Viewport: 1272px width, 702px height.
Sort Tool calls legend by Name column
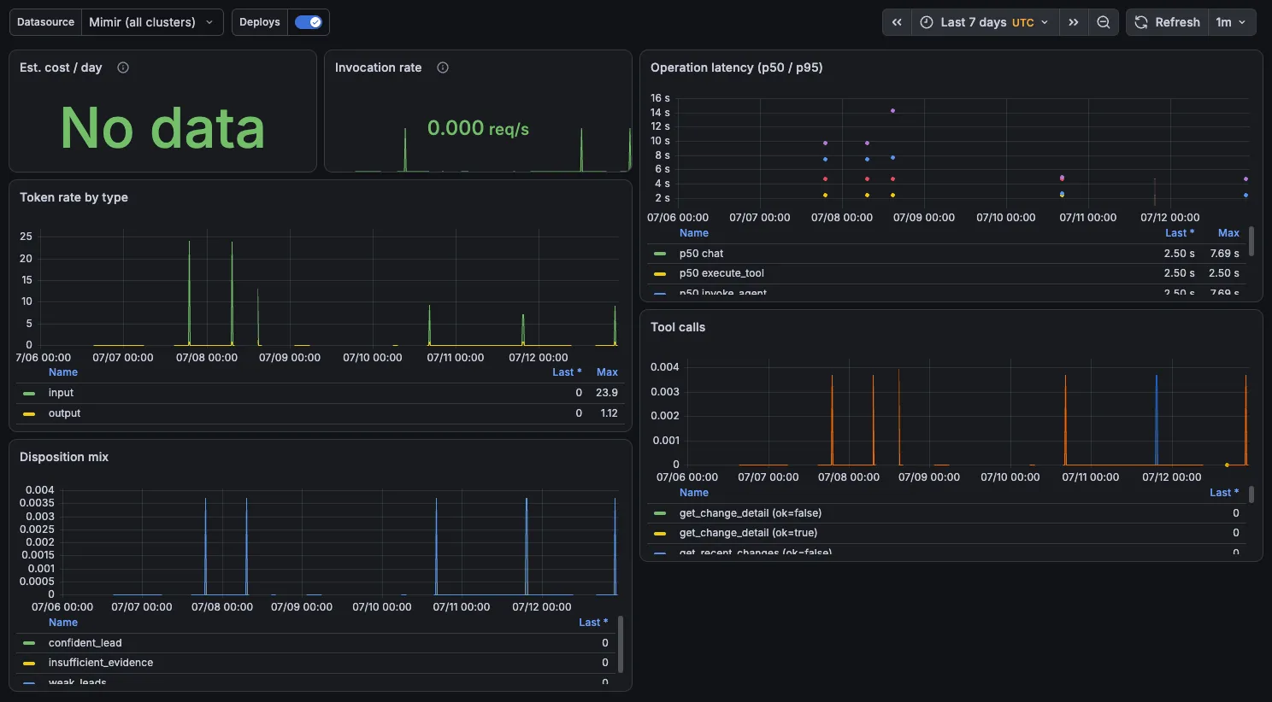pyautogui.click(x=694, y=493)
